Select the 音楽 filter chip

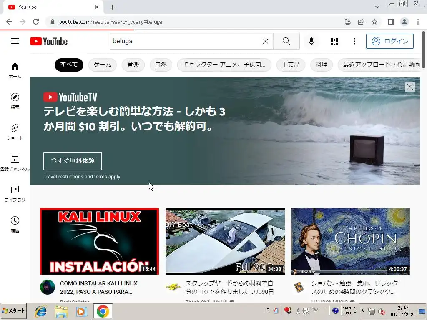(x=133, y=65)
